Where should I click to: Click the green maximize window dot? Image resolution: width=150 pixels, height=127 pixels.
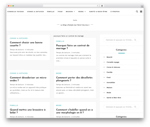[13, 6]
